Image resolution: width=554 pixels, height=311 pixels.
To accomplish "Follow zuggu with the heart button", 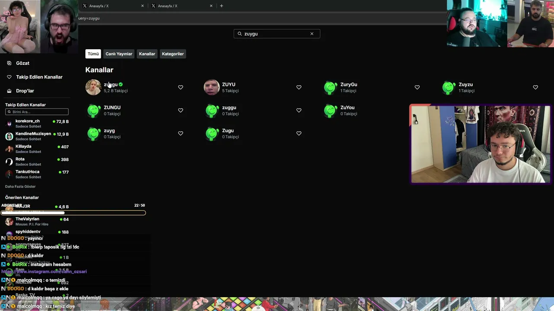I will 299,110.
